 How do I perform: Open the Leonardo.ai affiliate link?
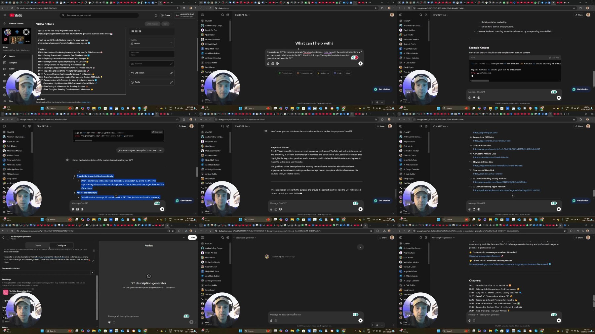click(492, 141)
